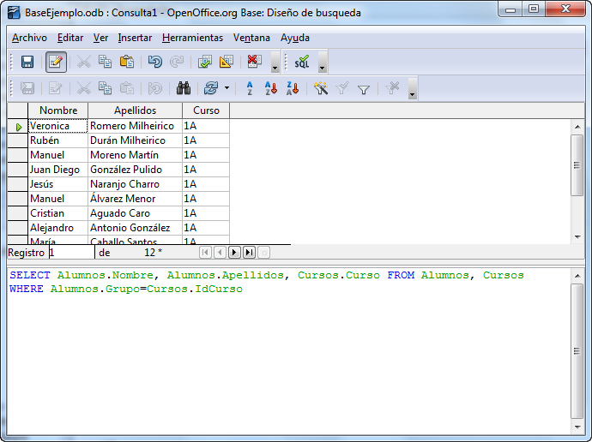Save the query with the disk icon
The width and height of the screenshot is (592, 442).
[27, 62]
